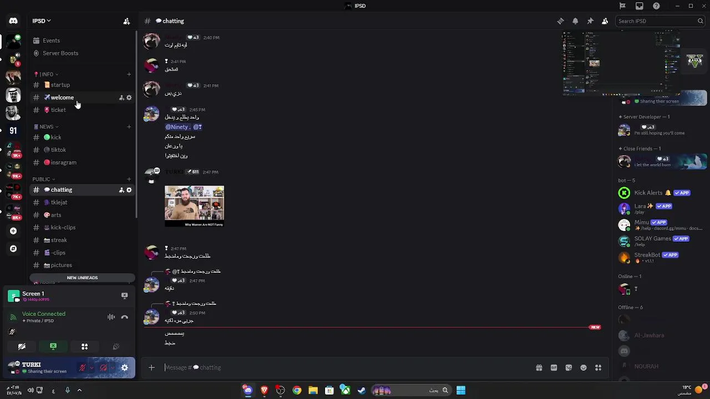Unmute microphone in user panel

click(82, 367)
